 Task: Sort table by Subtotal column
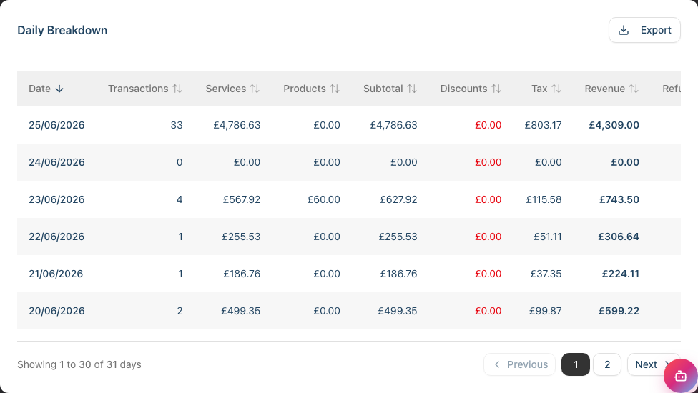(x=412, y=89)
